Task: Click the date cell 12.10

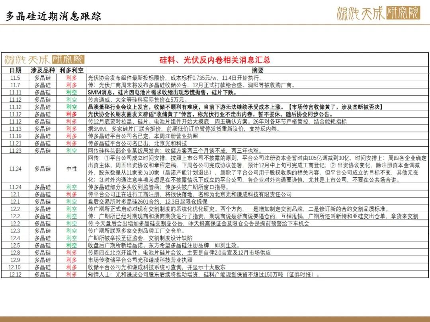Action: pyautogui.click(x=15, y=267)
